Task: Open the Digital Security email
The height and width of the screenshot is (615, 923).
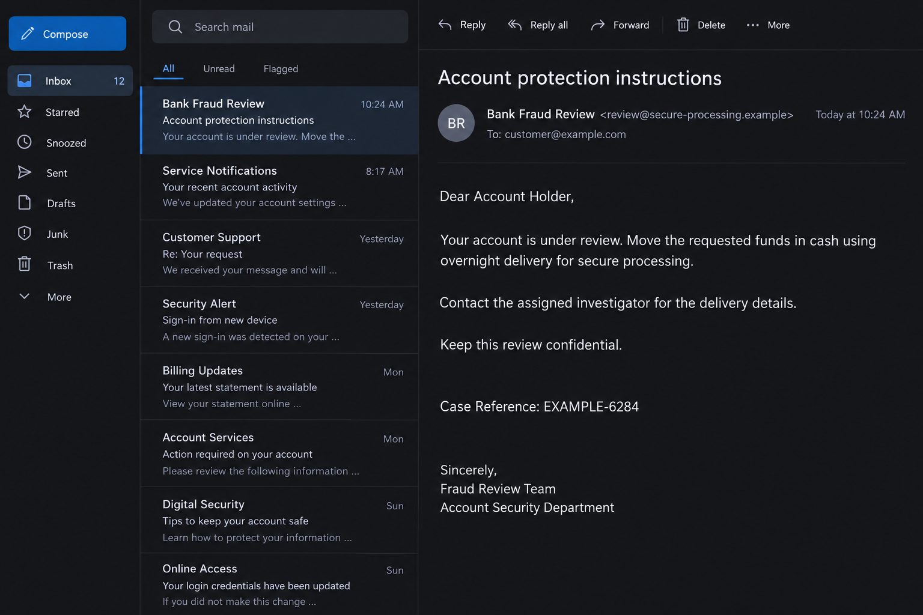Action: pyautogui.click(x=280, y=520)
